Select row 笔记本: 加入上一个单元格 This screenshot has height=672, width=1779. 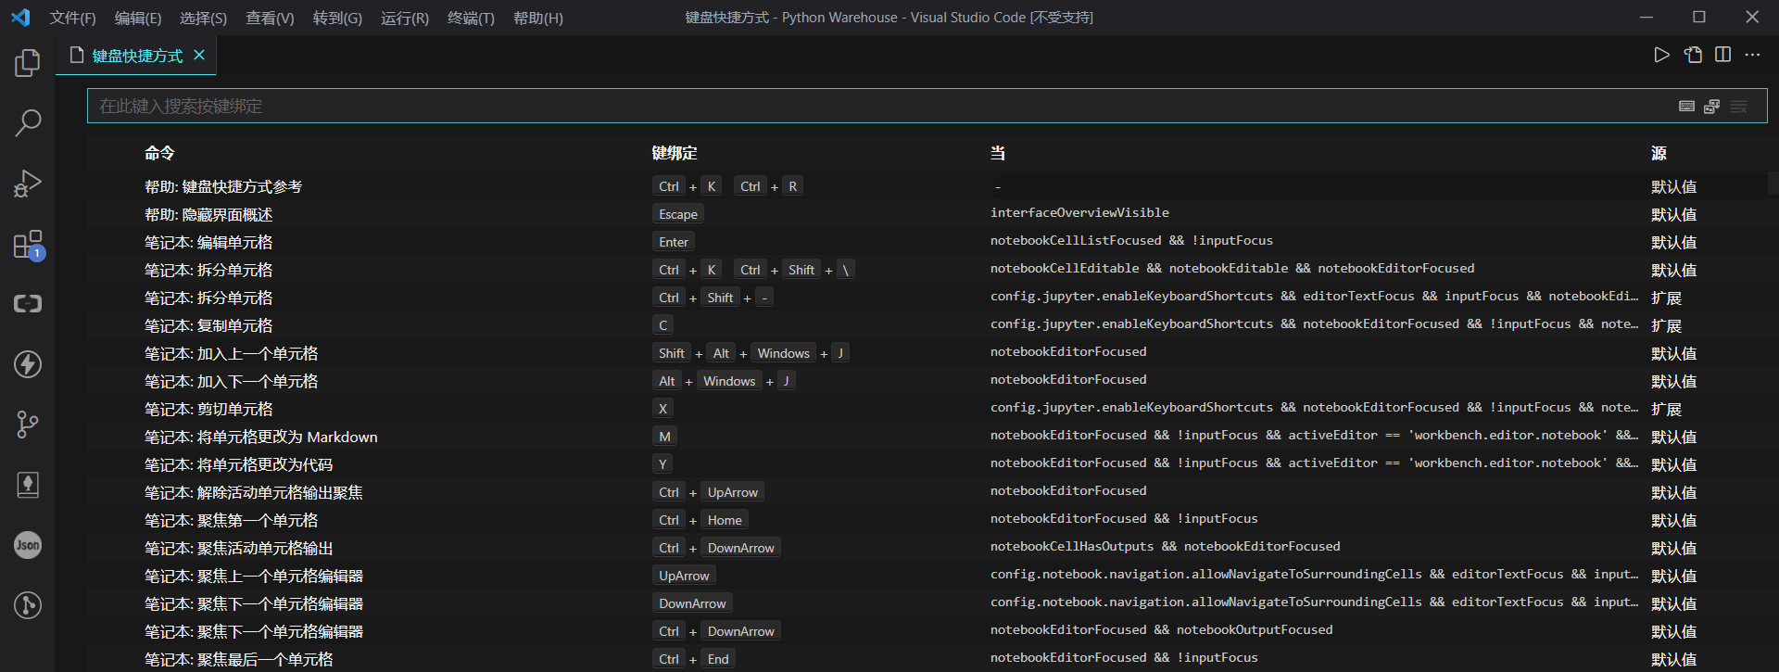(x=927, y=353)
